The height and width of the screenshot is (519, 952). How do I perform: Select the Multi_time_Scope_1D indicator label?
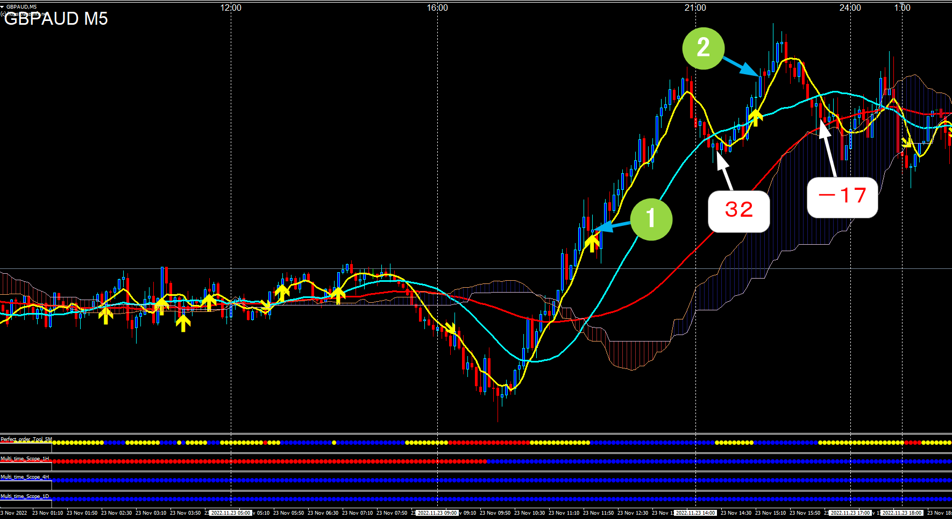coord(25,496)
